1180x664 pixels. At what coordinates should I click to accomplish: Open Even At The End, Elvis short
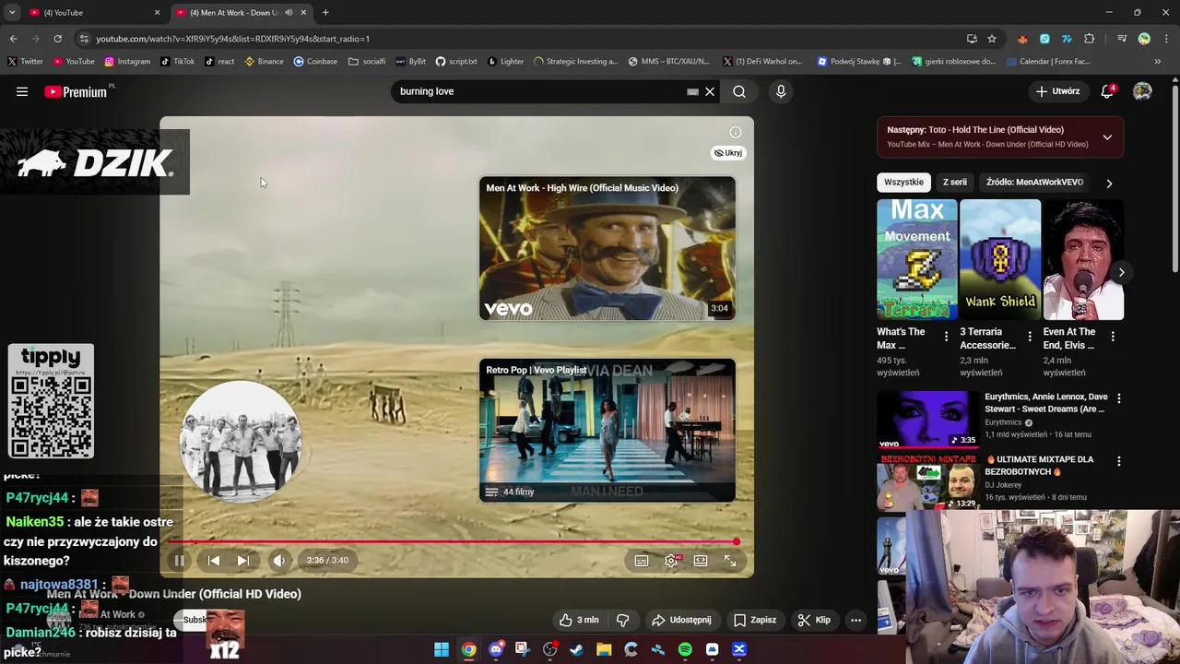(x=1083, y=260)
